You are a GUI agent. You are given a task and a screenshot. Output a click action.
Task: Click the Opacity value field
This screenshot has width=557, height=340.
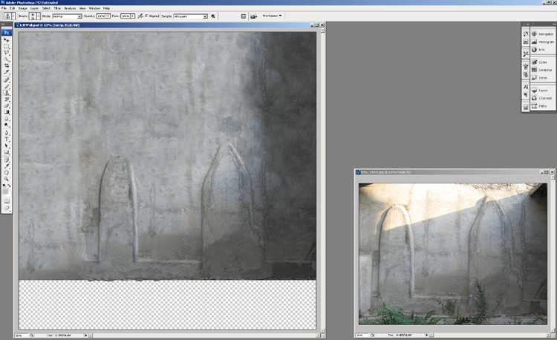click(101, 15)
